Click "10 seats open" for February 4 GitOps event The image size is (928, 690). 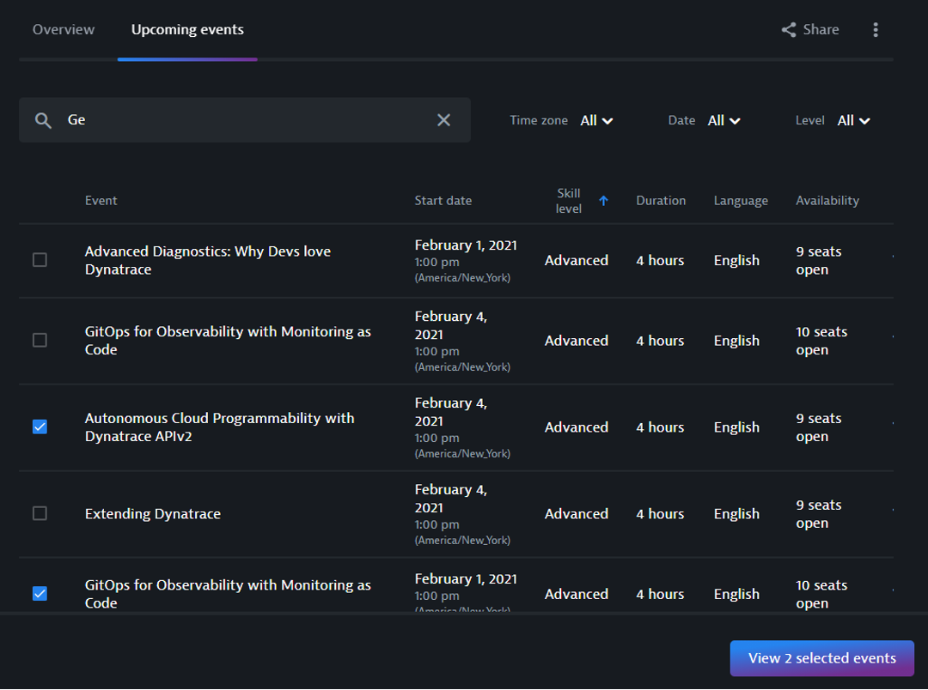click(821, 341)
